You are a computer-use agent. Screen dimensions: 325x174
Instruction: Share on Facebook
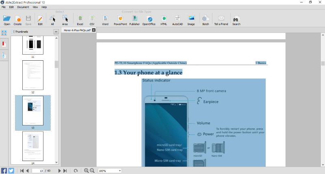coord(4,171)
